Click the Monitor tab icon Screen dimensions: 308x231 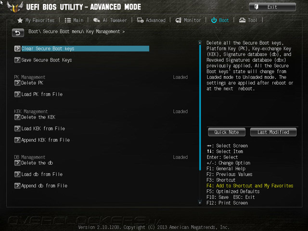pos(179,20)
